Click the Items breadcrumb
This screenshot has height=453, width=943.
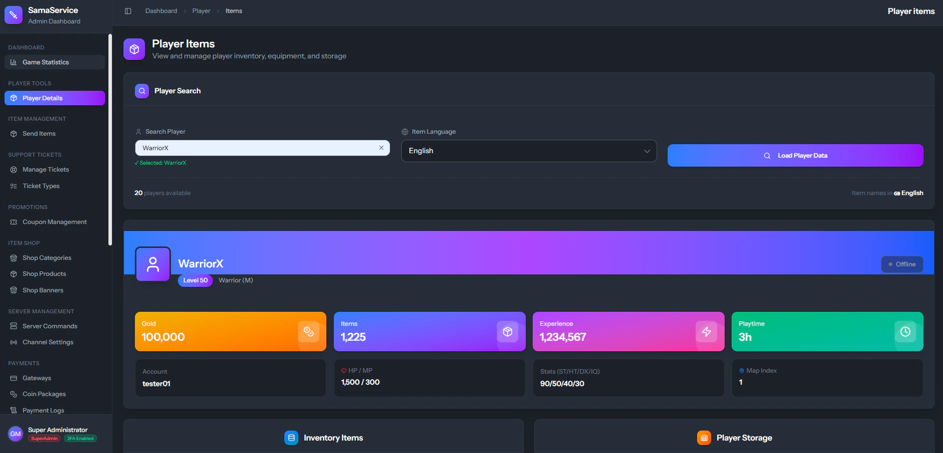click(x=234, y=11)
